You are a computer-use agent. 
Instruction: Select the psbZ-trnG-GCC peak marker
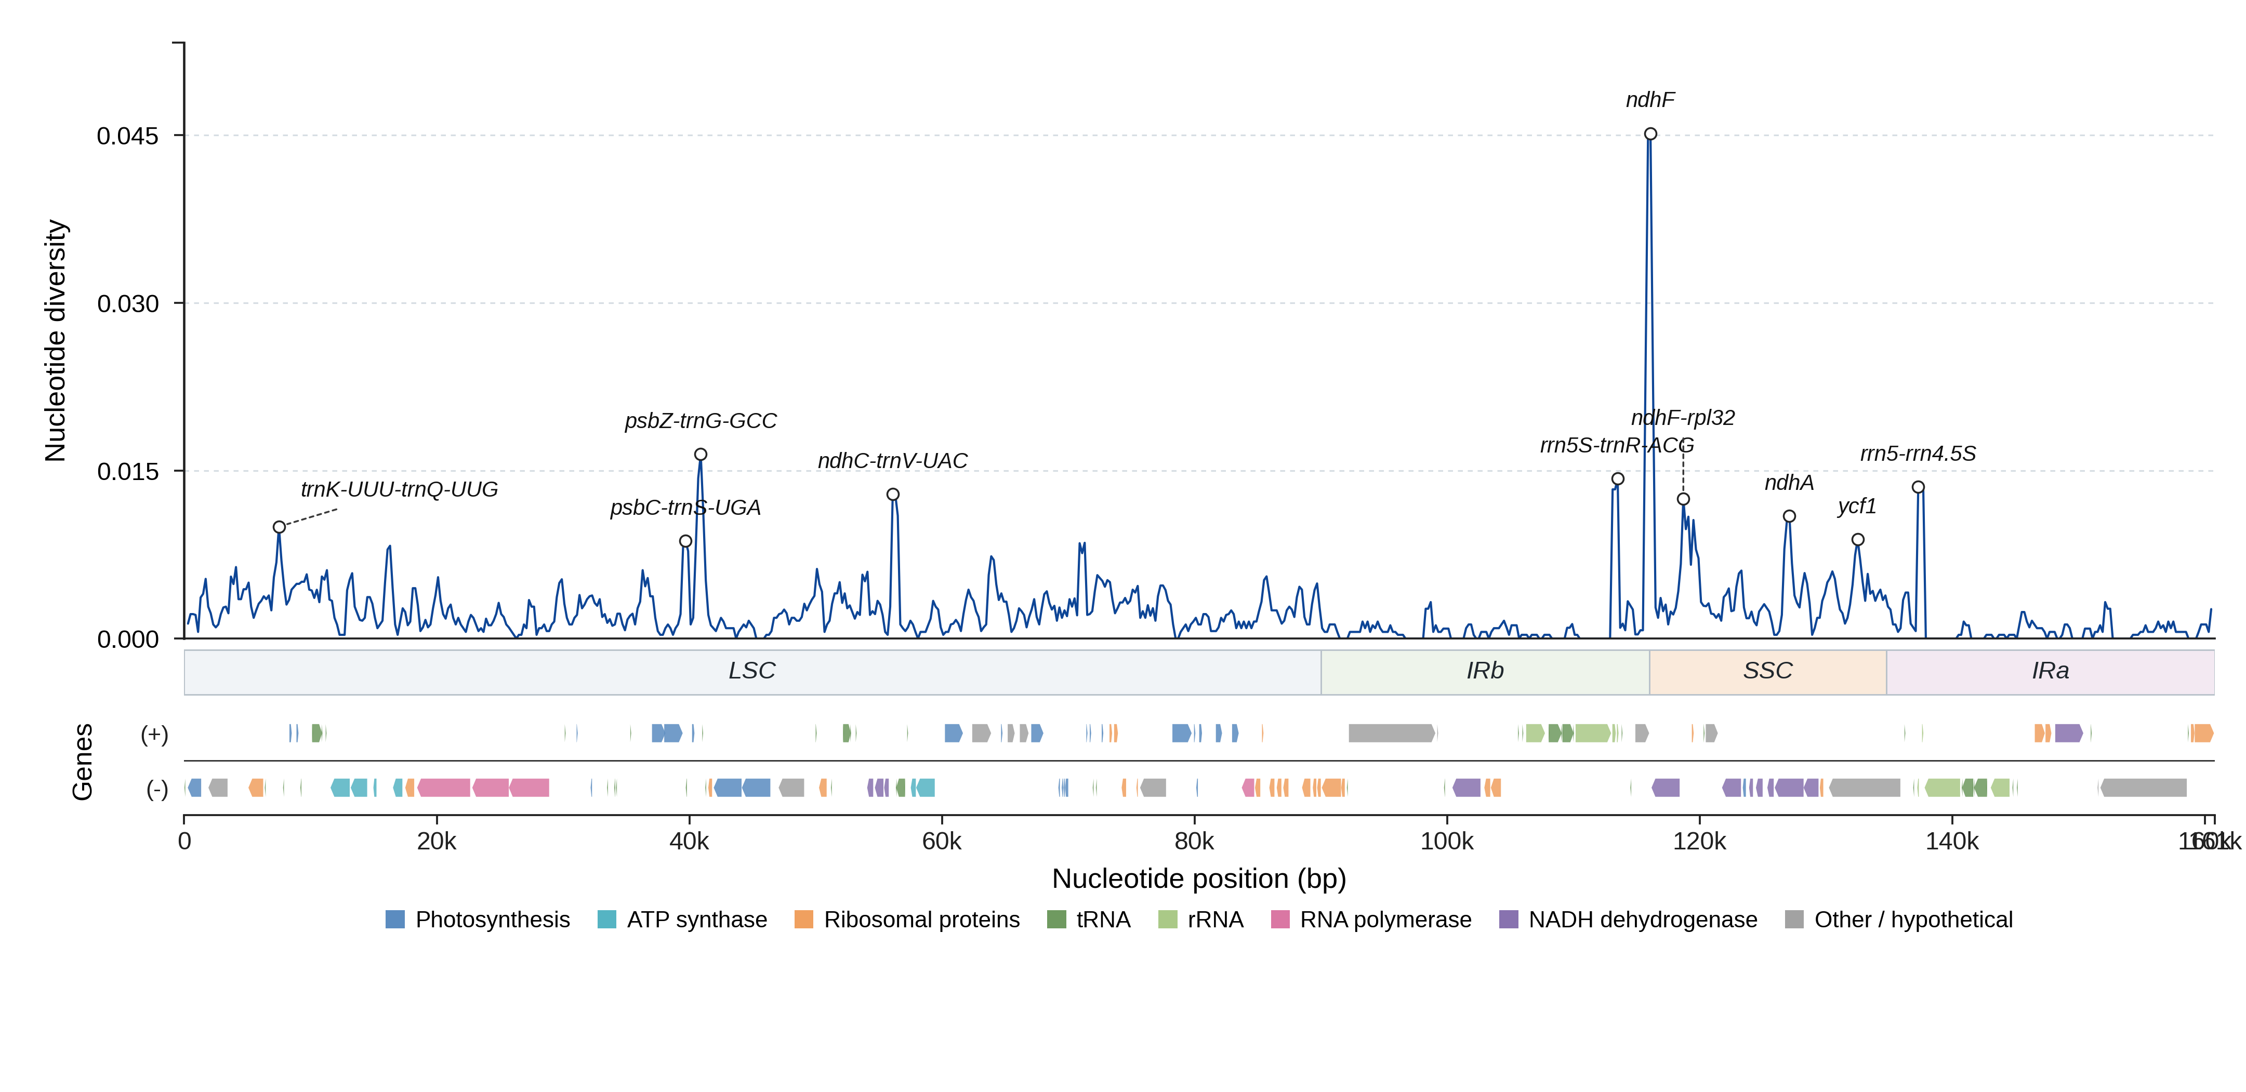pyautogui.click(x=700, y=454)
